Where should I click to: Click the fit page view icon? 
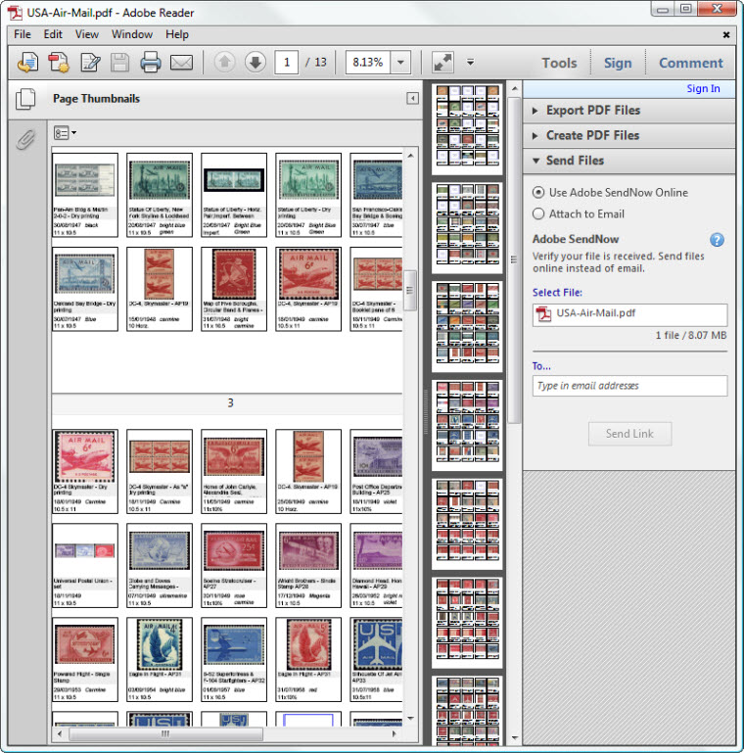pos(442,63)
